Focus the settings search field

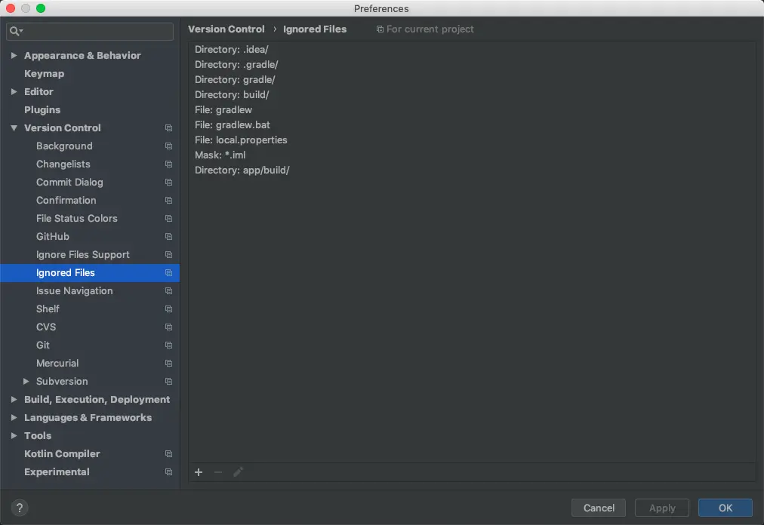(90, 31)
